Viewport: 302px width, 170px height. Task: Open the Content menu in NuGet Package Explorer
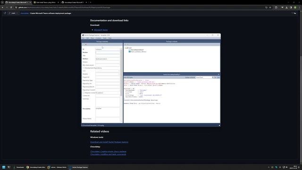click(99, 38)
